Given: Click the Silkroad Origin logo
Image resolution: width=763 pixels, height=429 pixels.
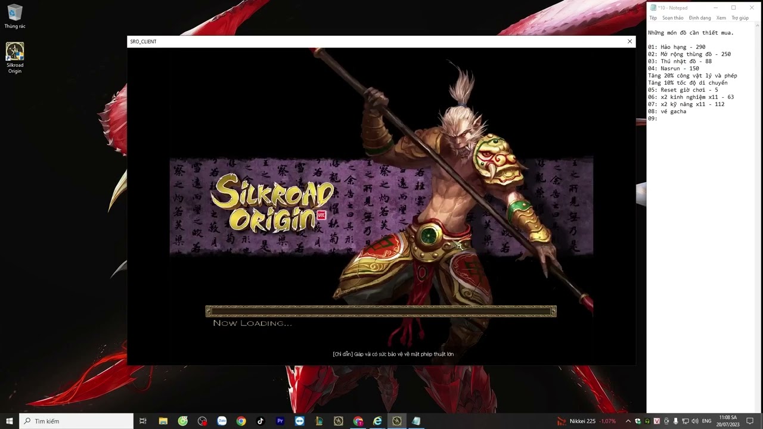Looking at the screenshot, I should coord(272,203).
